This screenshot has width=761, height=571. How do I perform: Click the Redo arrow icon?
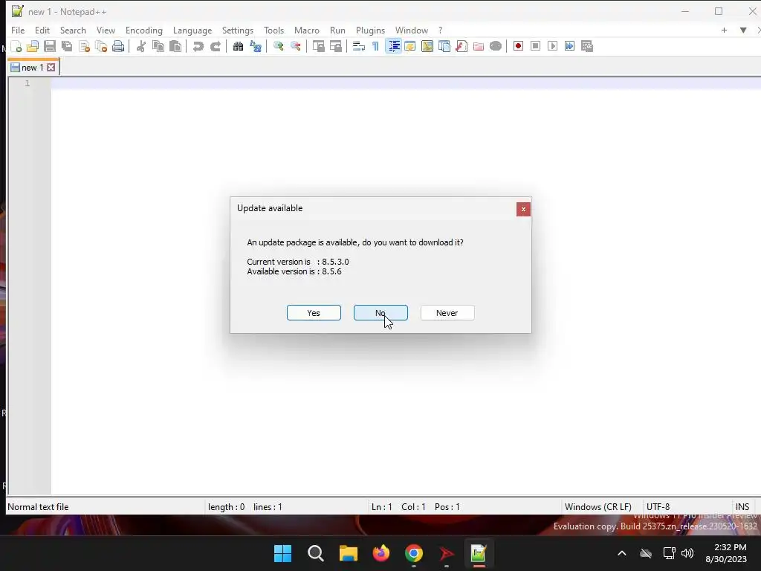click(x=216, y=46)
